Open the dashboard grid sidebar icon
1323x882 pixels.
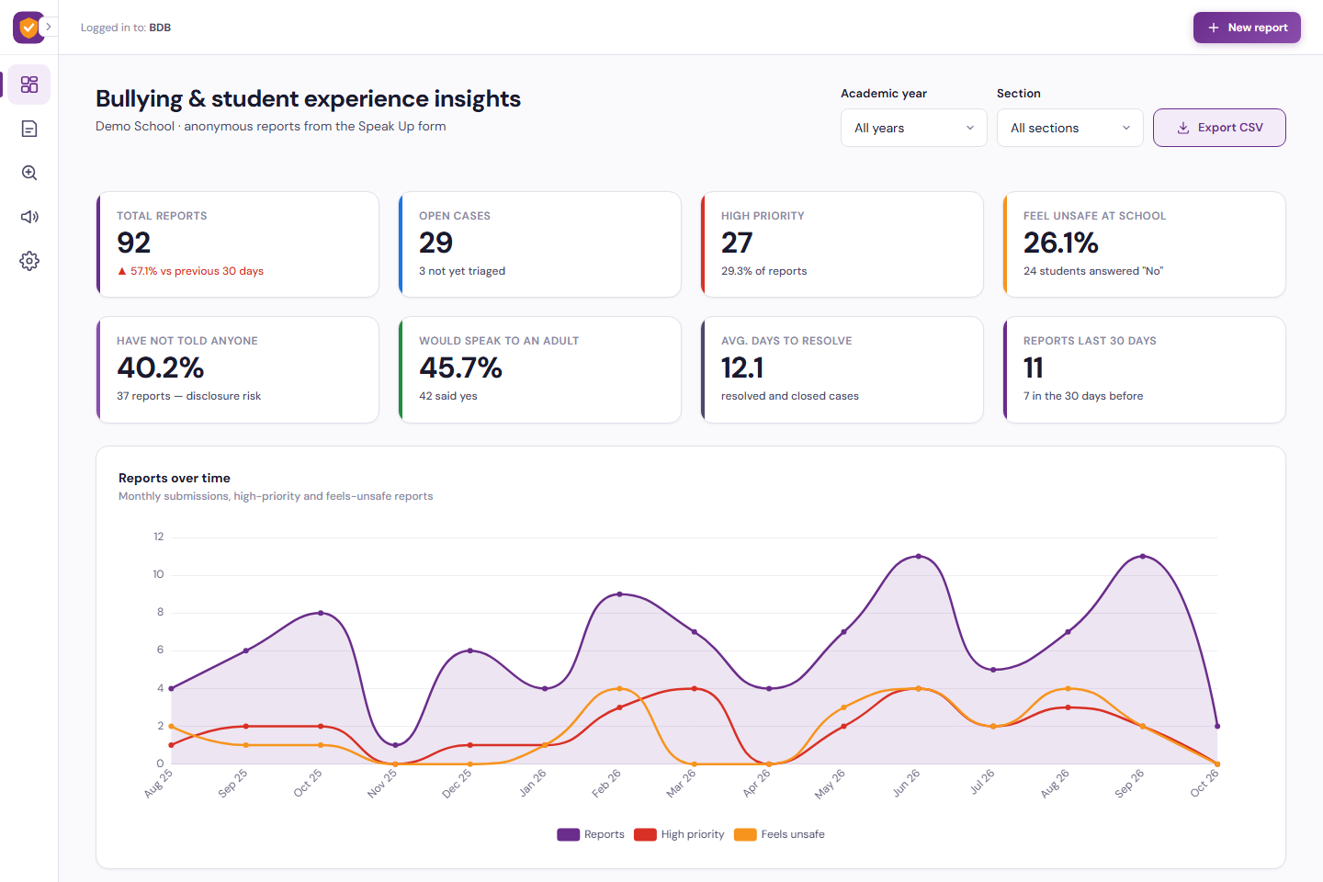[29, 85]
